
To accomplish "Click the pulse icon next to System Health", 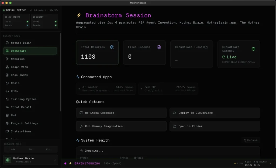I will tap(78, 140).
